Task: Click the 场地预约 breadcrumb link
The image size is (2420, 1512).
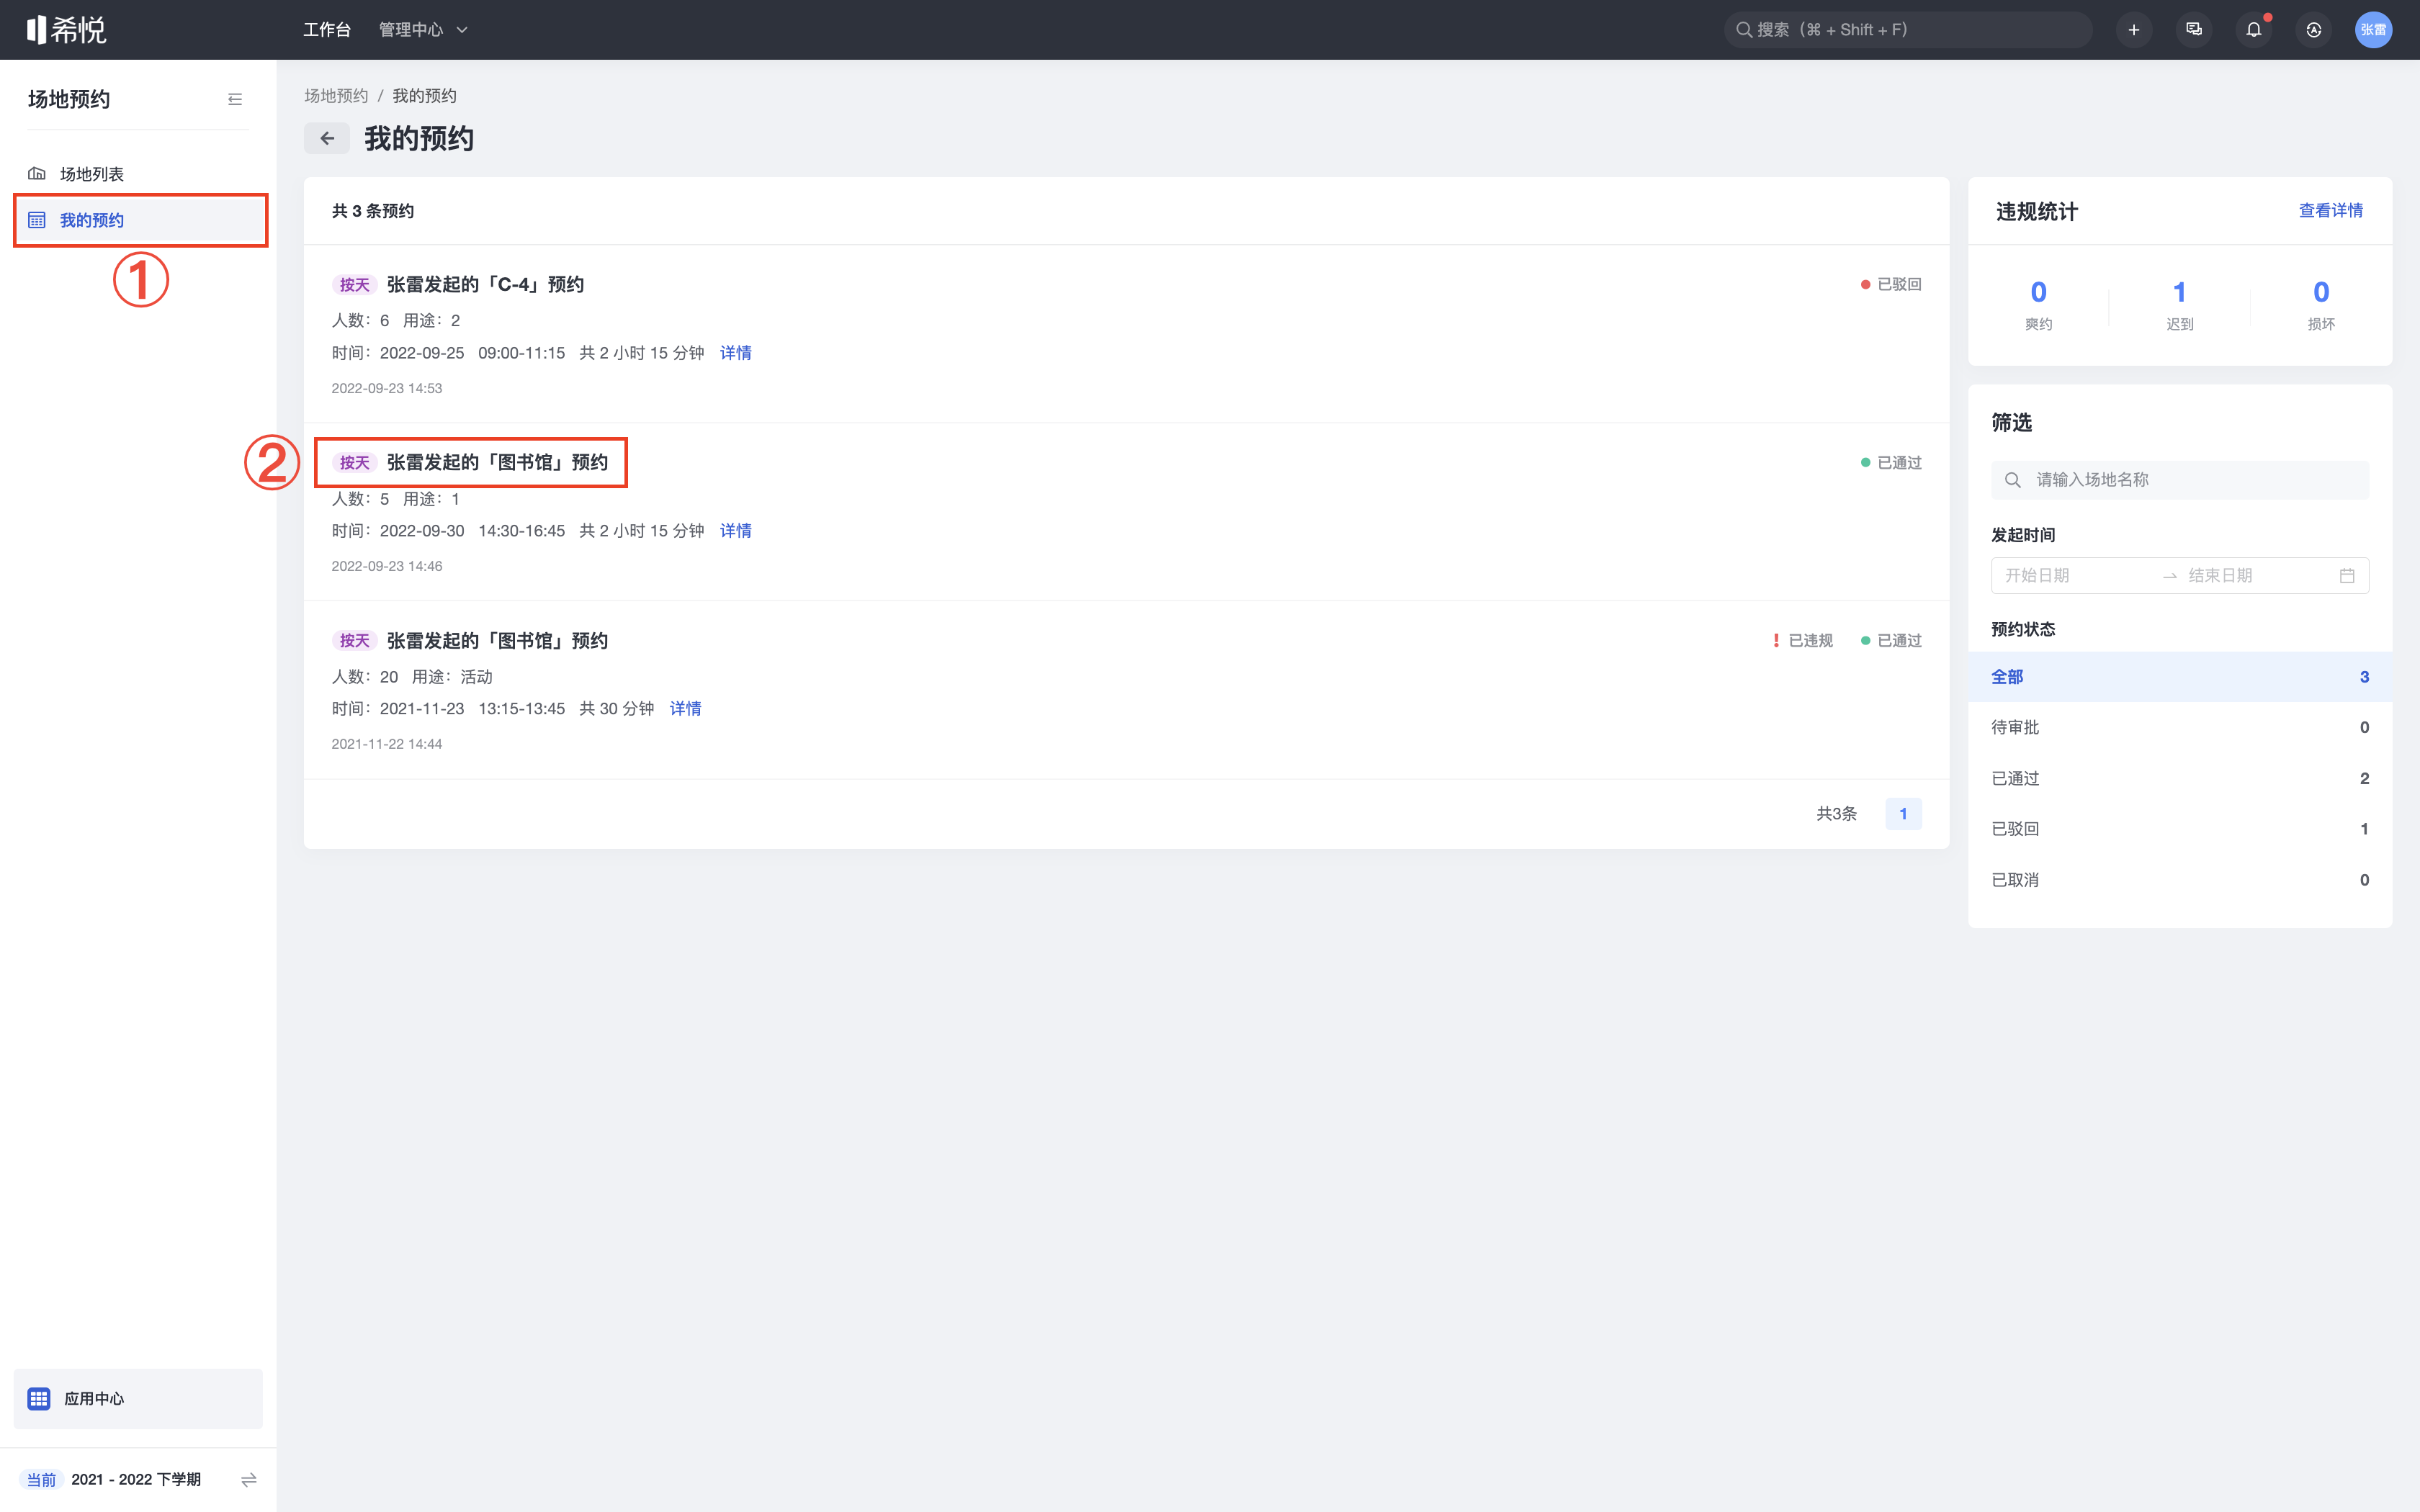Action: pyautogui.click(x=336, y=96)
